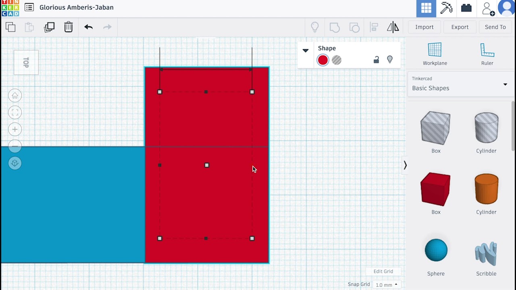Undo the last action
The height and width of the screenshot is (290, 516).
pyautogui.click(x=88, y=27)
